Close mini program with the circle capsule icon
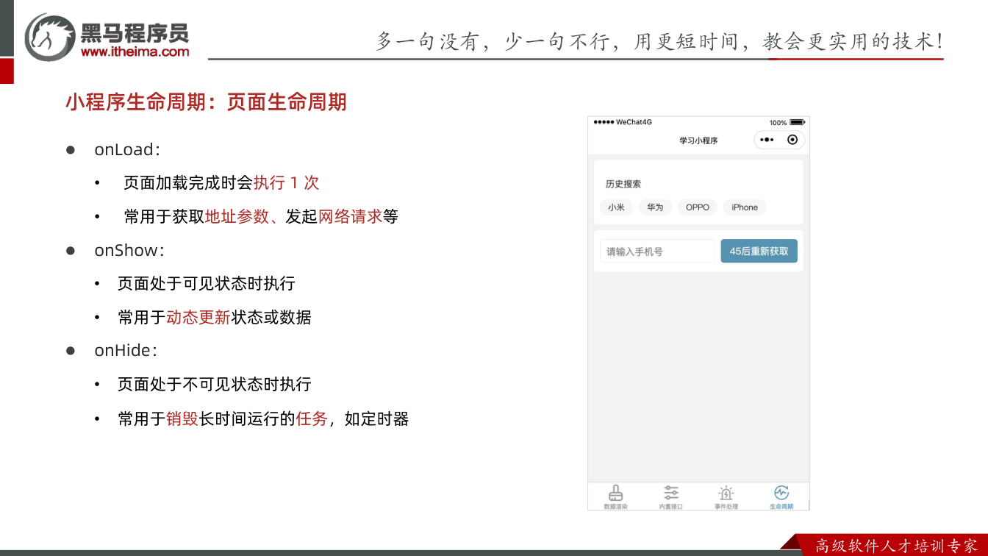 pyautogui.click(x=792, y=140)
